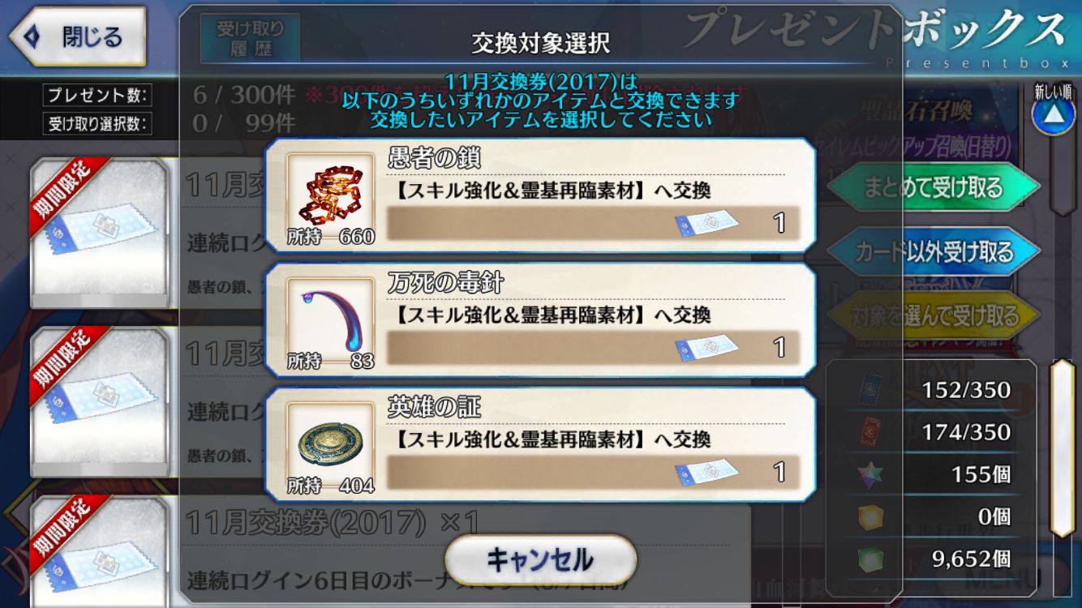Click the ticket icon in 愚者の鎖 row
Viewport: 1082px width, 608px height.
tap(706, 223)
